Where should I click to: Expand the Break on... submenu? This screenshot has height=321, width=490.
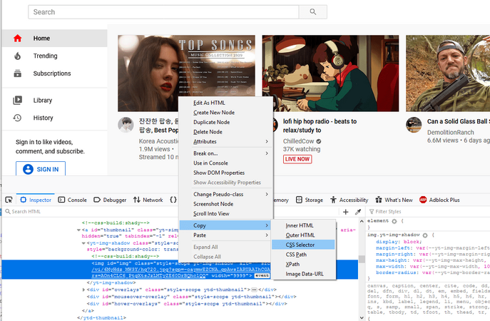point(225,153)
